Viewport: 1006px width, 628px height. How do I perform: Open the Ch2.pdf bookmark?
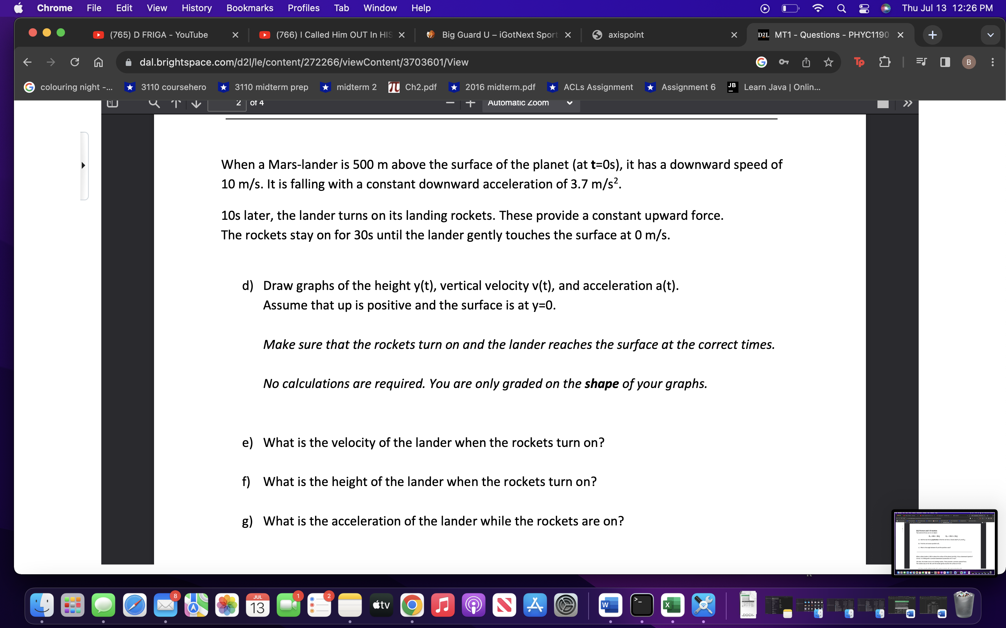click(x=420, y=87)
